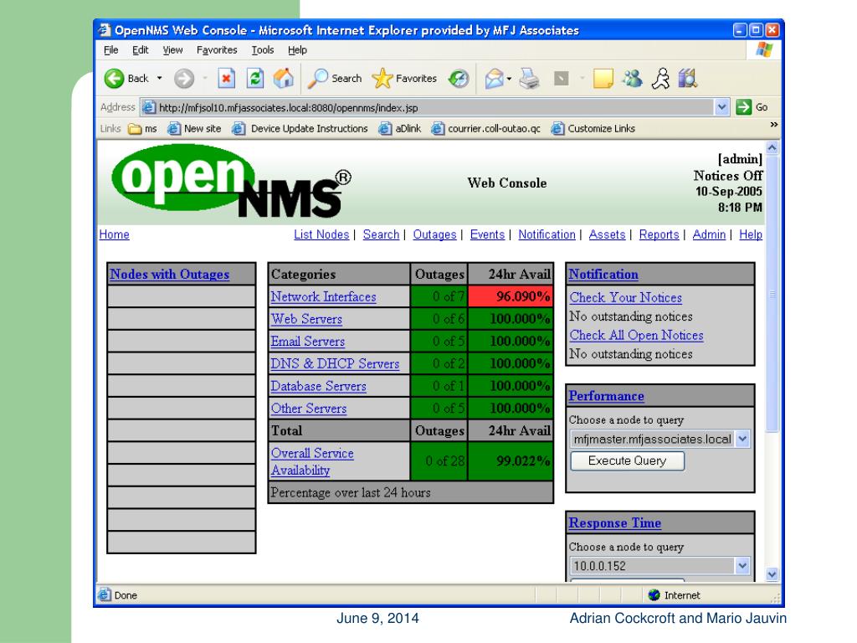Open Response Time node dropdown 10.0.0.152
Image resolution: width=857 pixels, height=643 pixels.
(x=659, y=566)
